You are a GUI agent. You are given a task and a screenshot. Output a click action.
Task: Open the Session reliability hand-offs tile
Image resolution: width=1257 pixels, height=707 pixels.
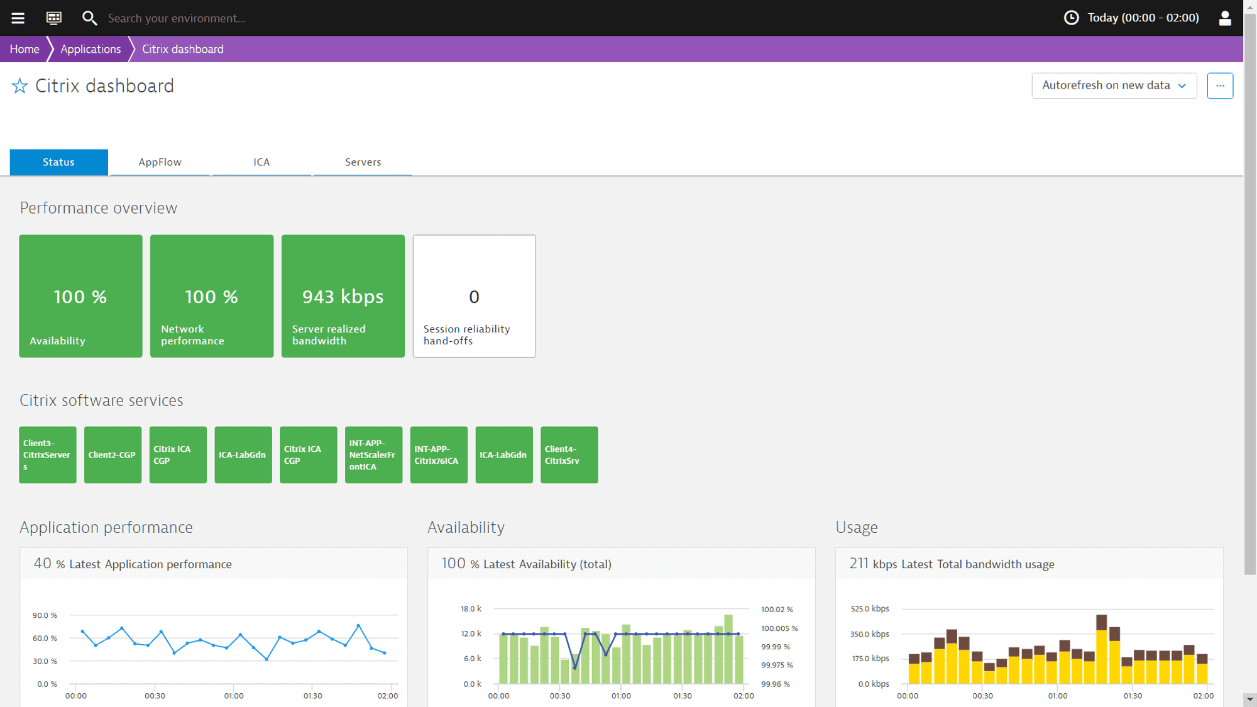coord(475,296)
